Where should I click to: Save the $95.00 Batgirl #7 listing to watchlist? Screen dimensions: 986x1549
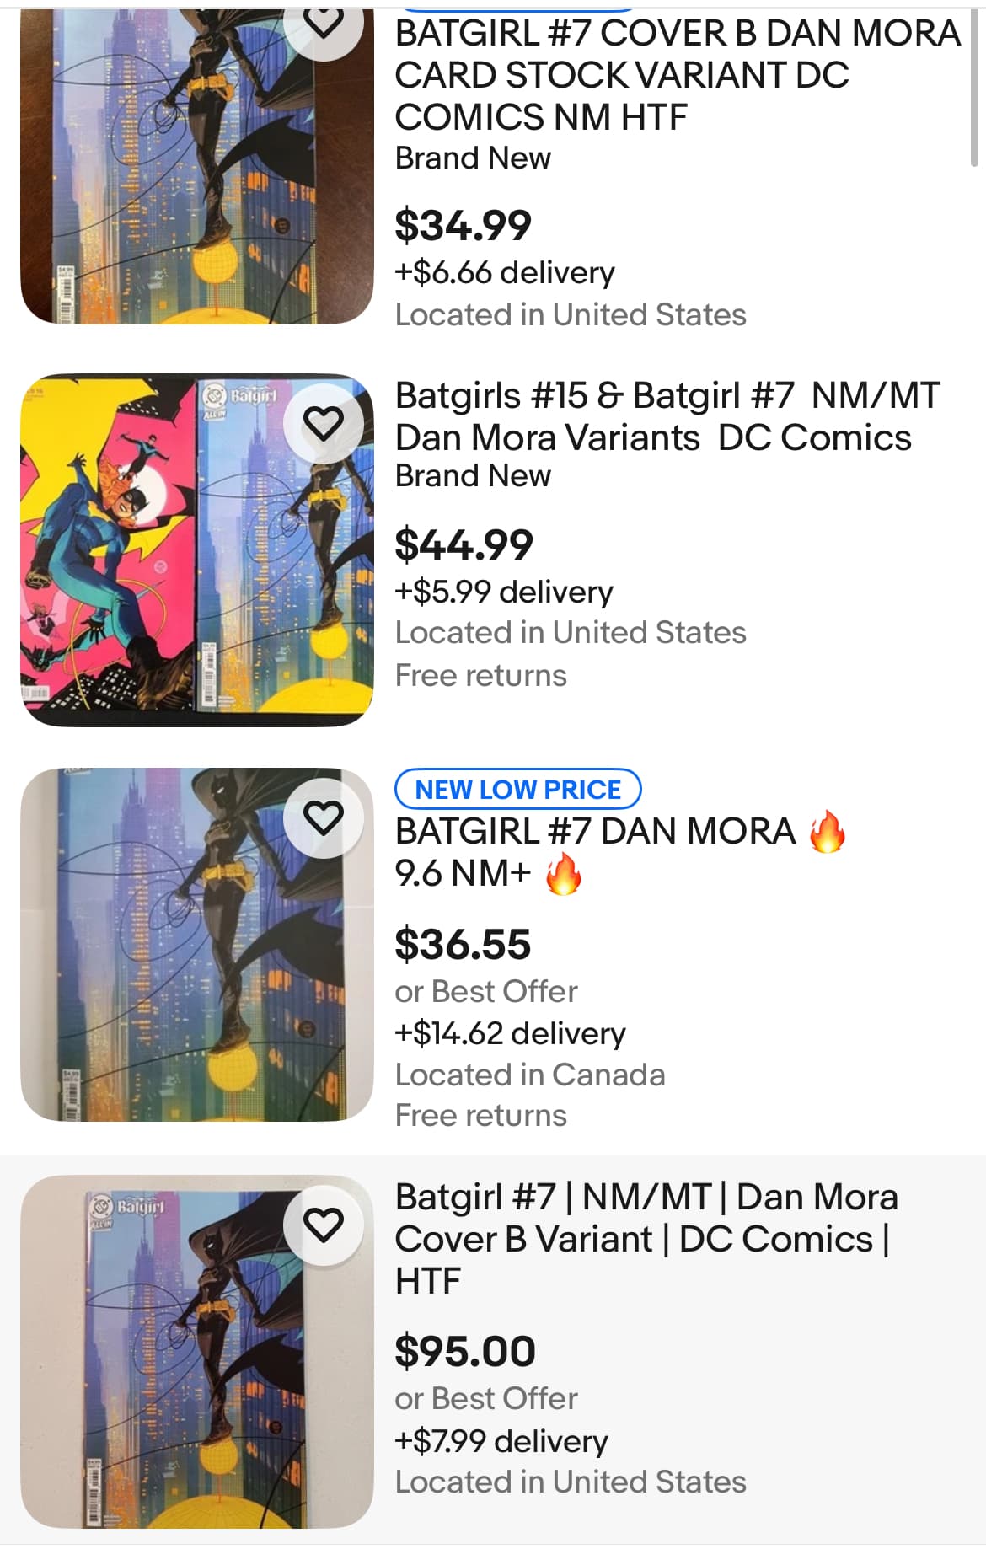(x=324, y=1225)
